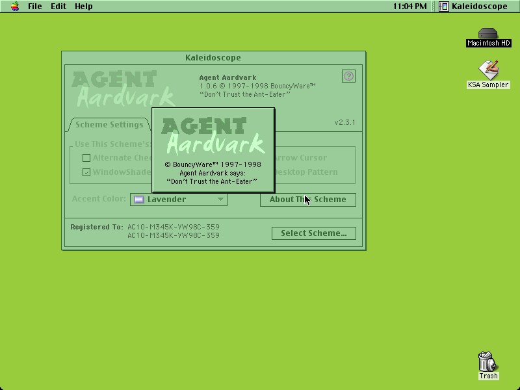Click the arrow on the Accent Color popup
This screenshot has height=390, width=520.
(x=220, y=200)
